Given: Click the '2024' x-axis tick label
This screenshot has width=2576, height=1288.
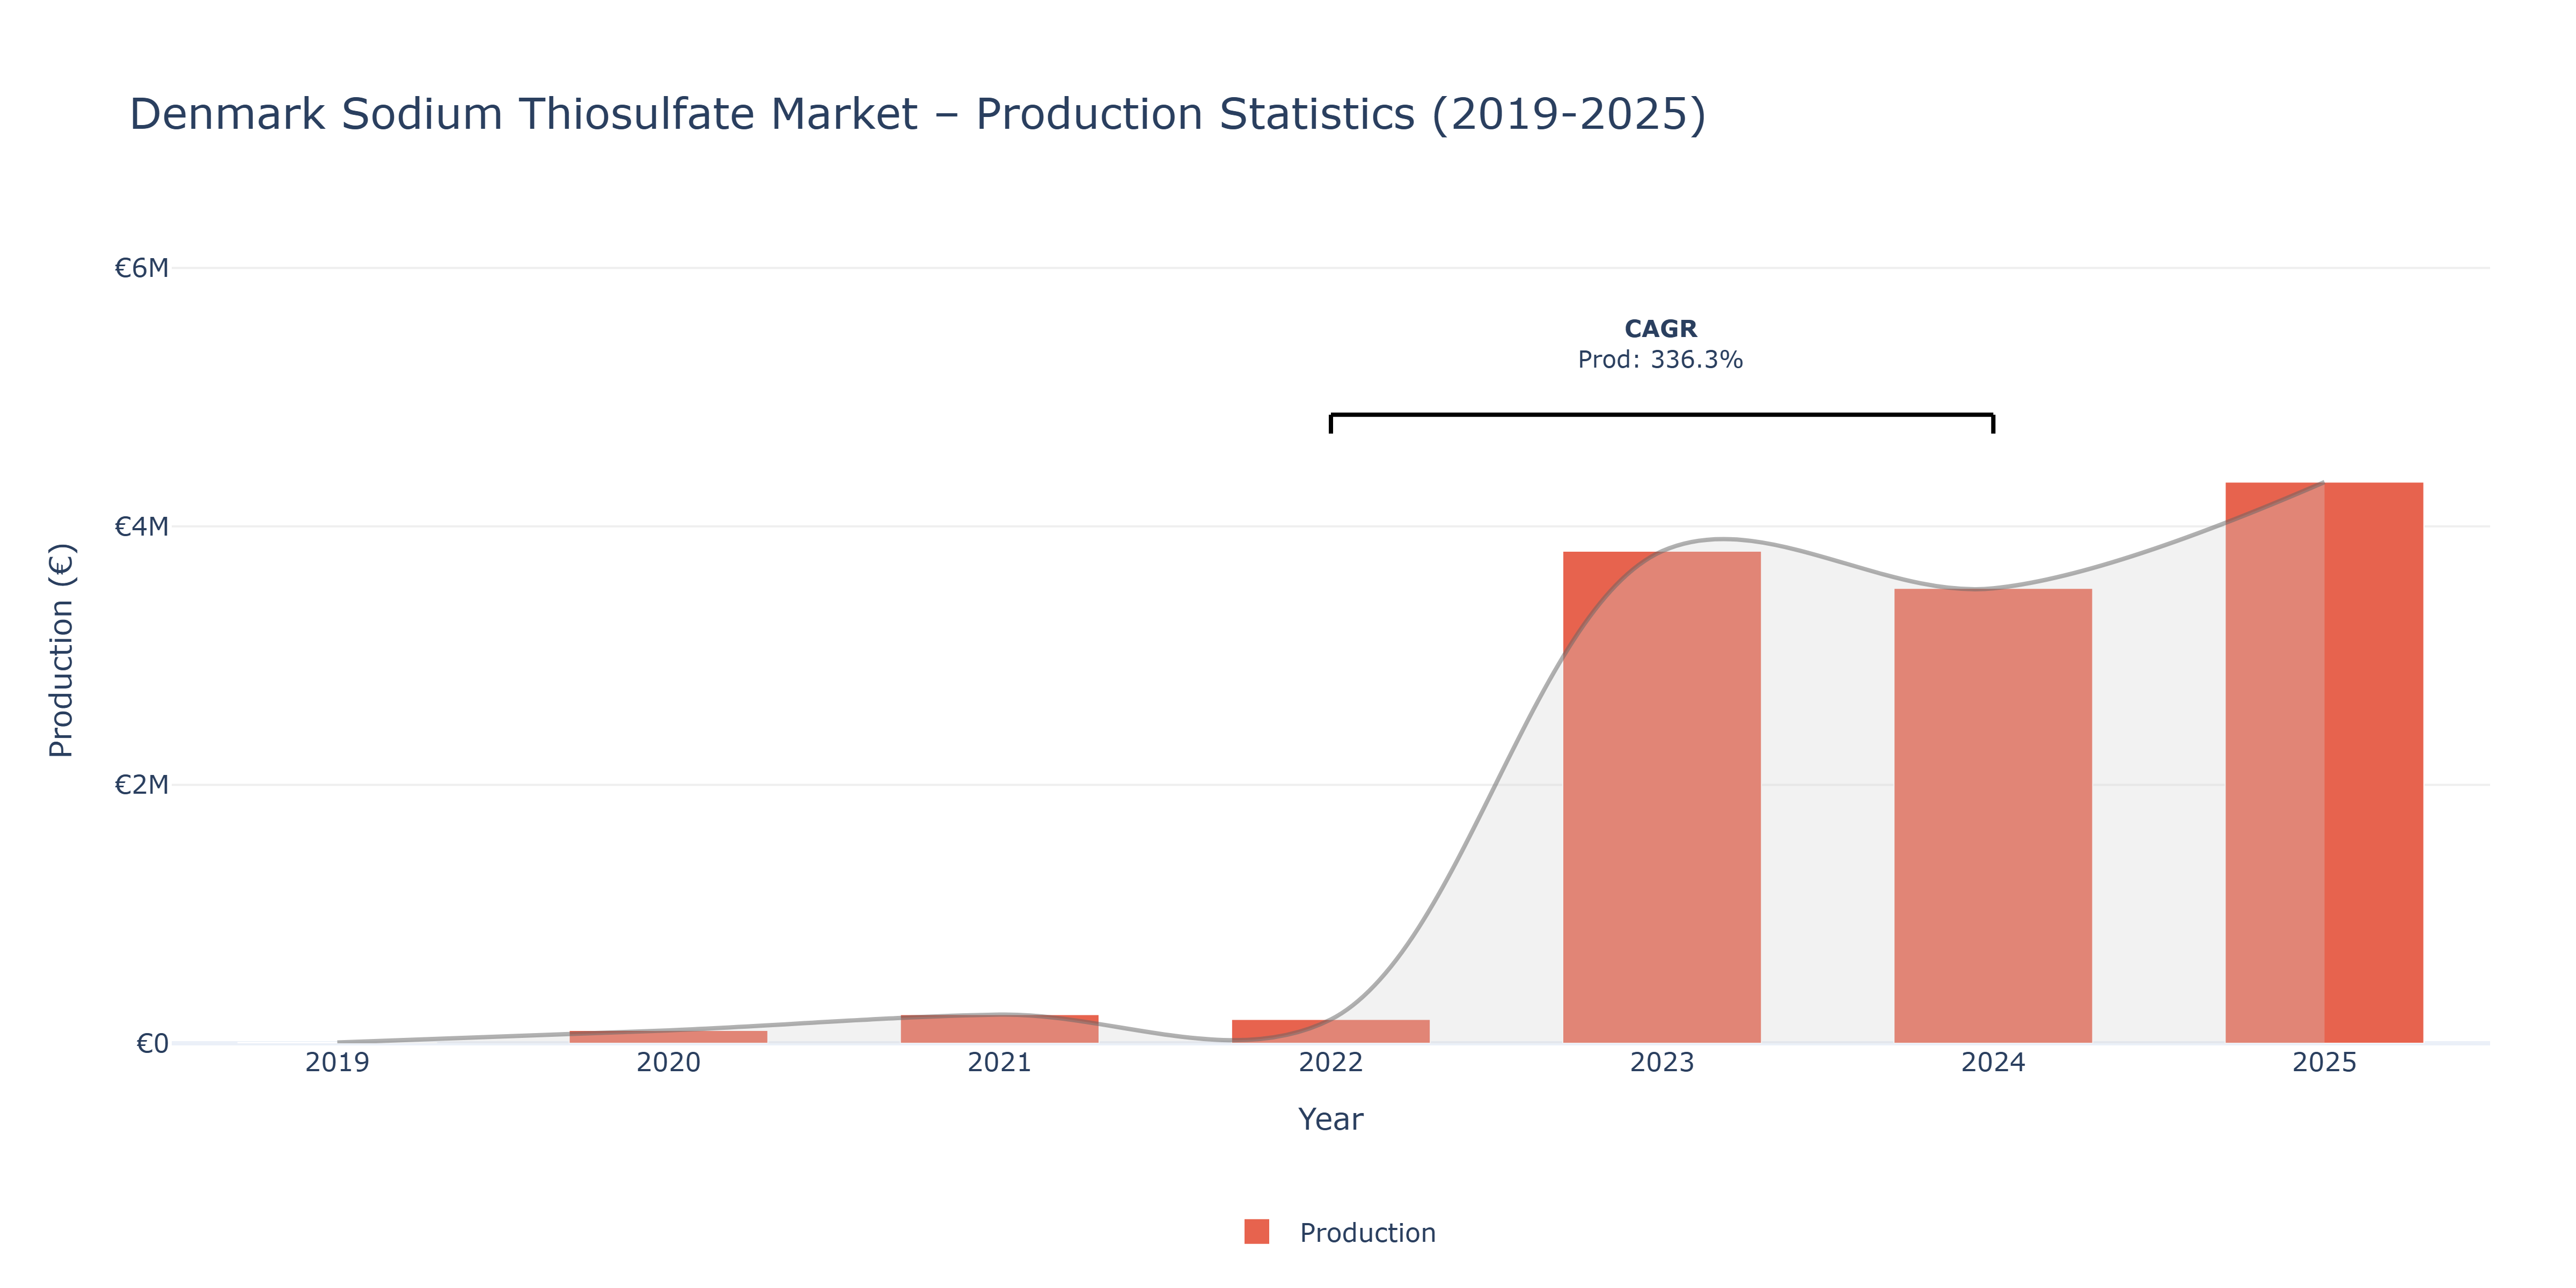Looking at the screenshot, I should click(1992, 1062).
